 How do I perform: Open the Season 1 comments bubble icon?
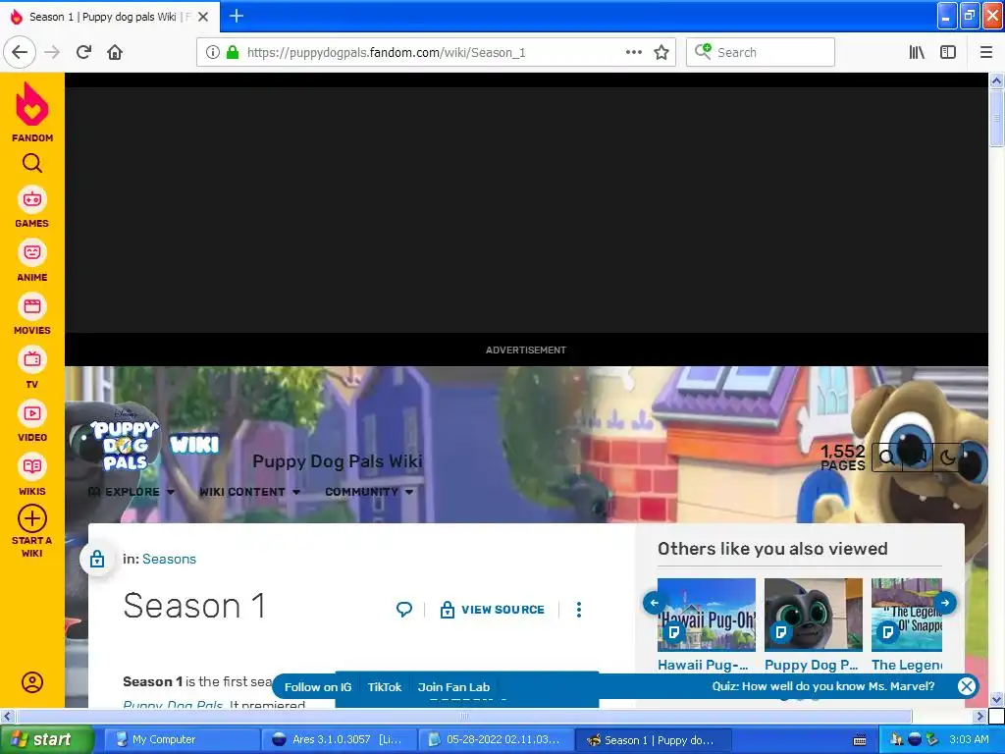click(403, 609)
